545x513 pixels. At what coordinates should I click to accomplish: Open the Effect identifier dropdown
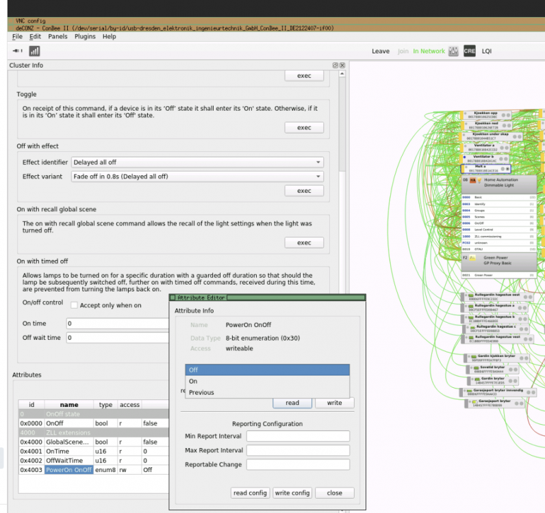[x=197, y=162]
